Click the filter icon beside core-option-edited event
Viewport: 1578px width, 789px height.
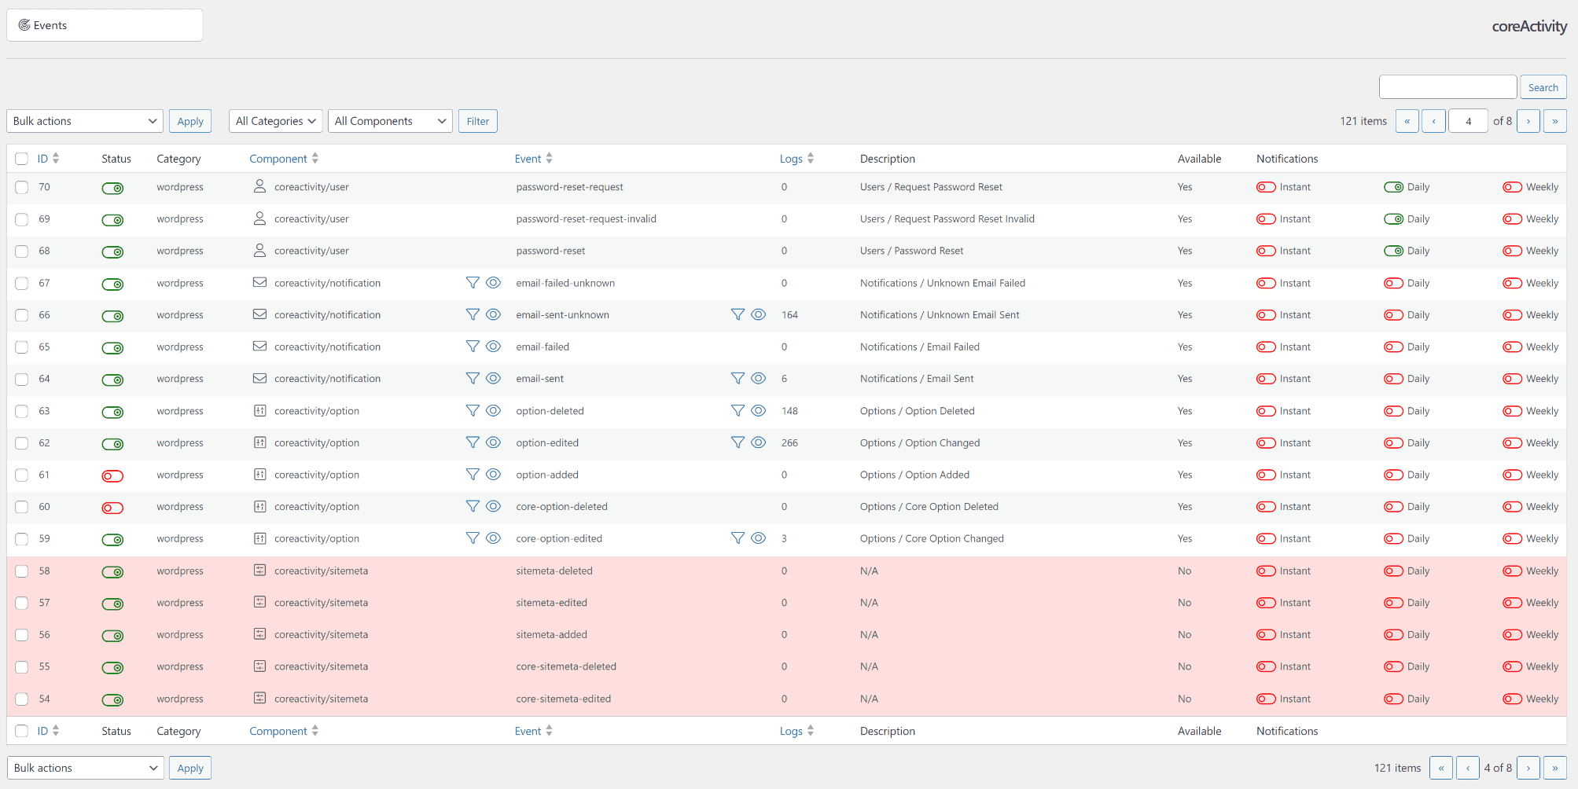[738, 538]
